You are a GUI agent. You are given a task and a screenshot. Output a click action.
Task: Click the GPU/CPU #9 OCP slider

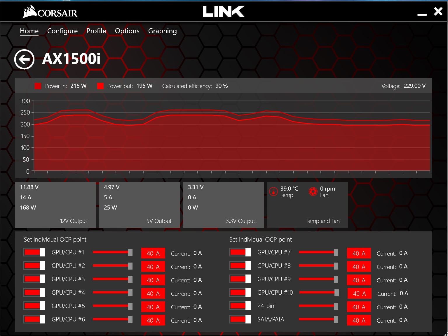[318, 279]
